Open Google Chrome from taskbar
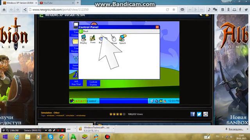 coord(62,136)
